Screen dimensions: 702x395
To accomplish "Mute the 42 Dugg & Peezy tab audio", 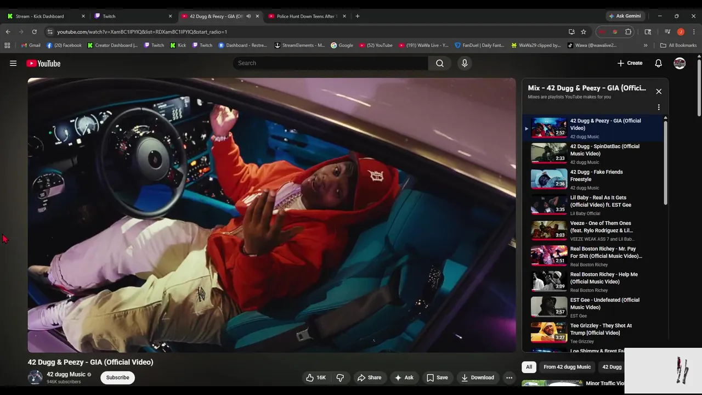I will pyautogui.click(x=248, y=16).
